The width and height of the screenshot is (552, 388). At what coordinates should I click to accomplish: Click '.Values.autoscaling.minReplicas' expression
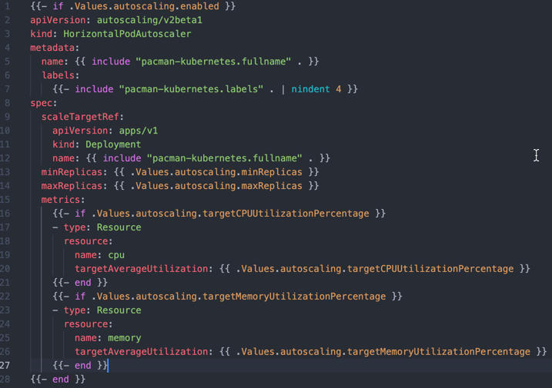(x=216, y=172)
